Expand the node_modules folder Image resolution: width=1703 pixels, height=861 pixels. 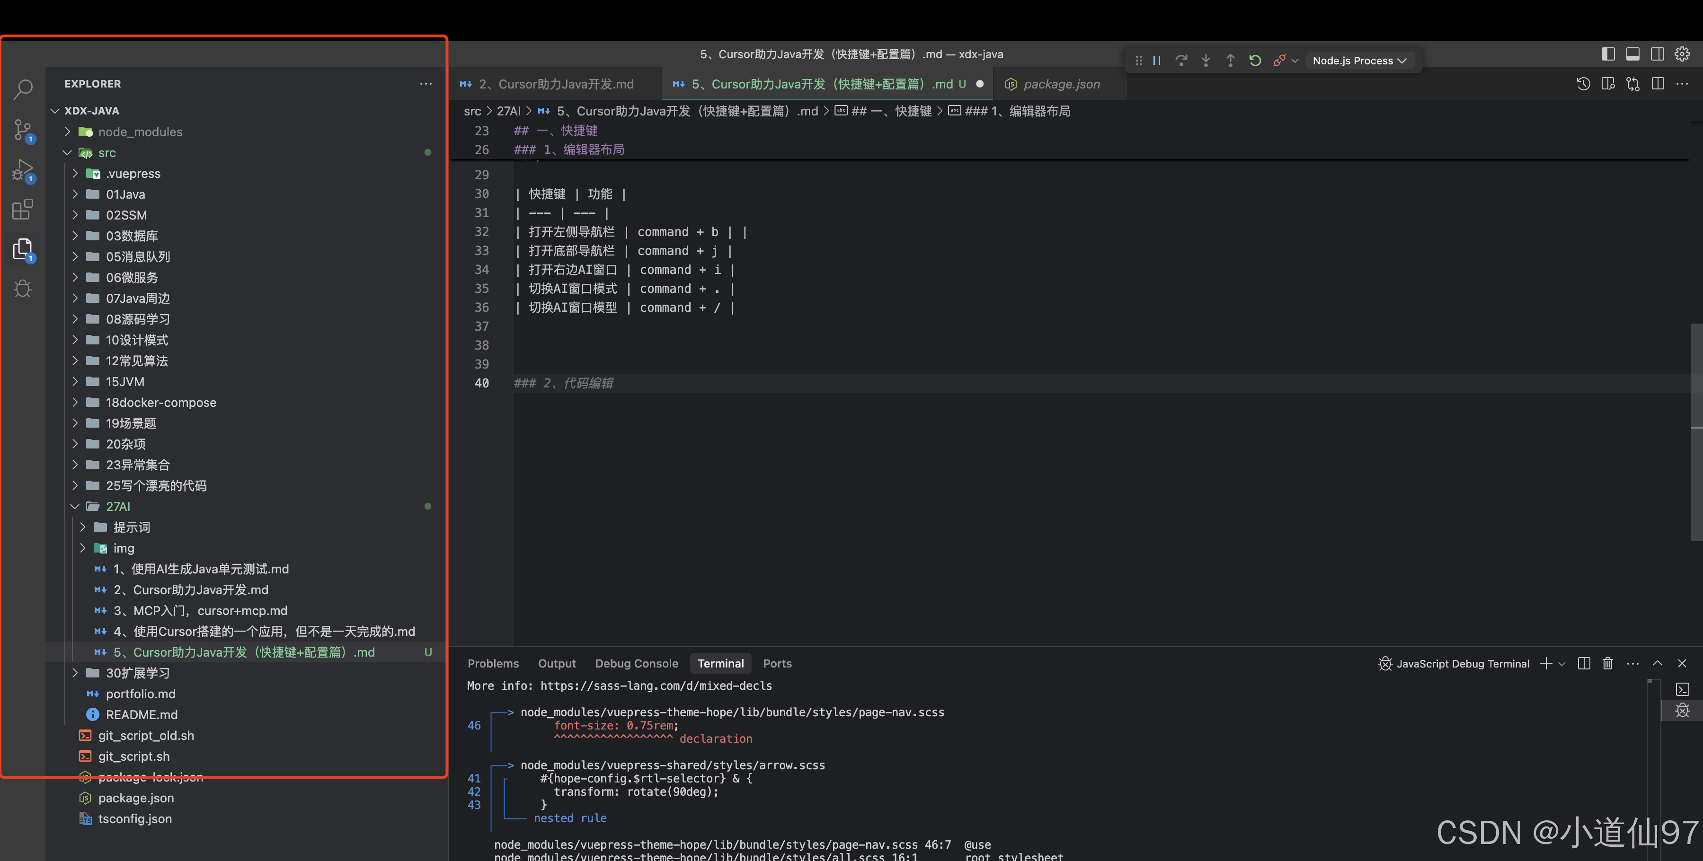[x=140, y=132]
